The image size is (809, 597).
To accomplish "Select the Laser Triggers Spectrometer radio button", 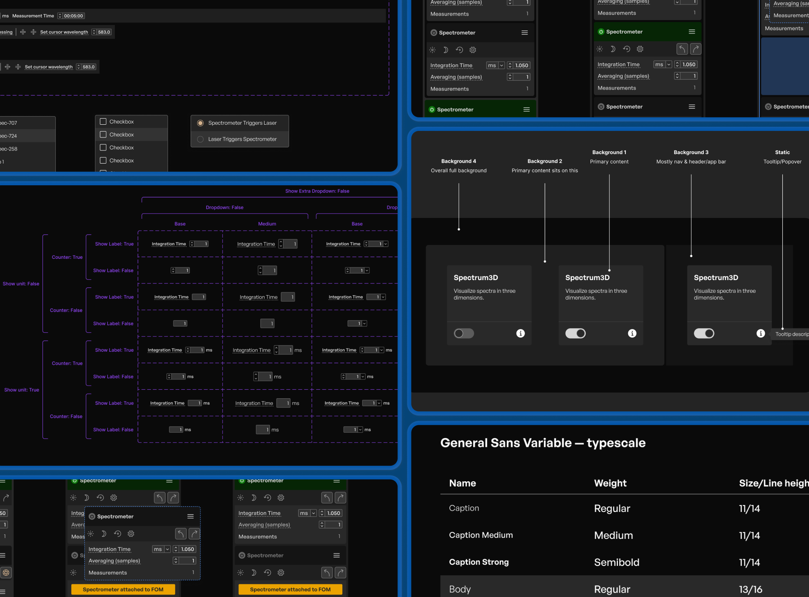I will (200, 139).
